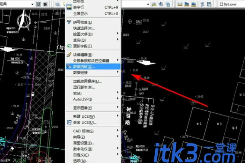
Task: Select the north arrow compass in drawing
Action: [x=24, y=21]
